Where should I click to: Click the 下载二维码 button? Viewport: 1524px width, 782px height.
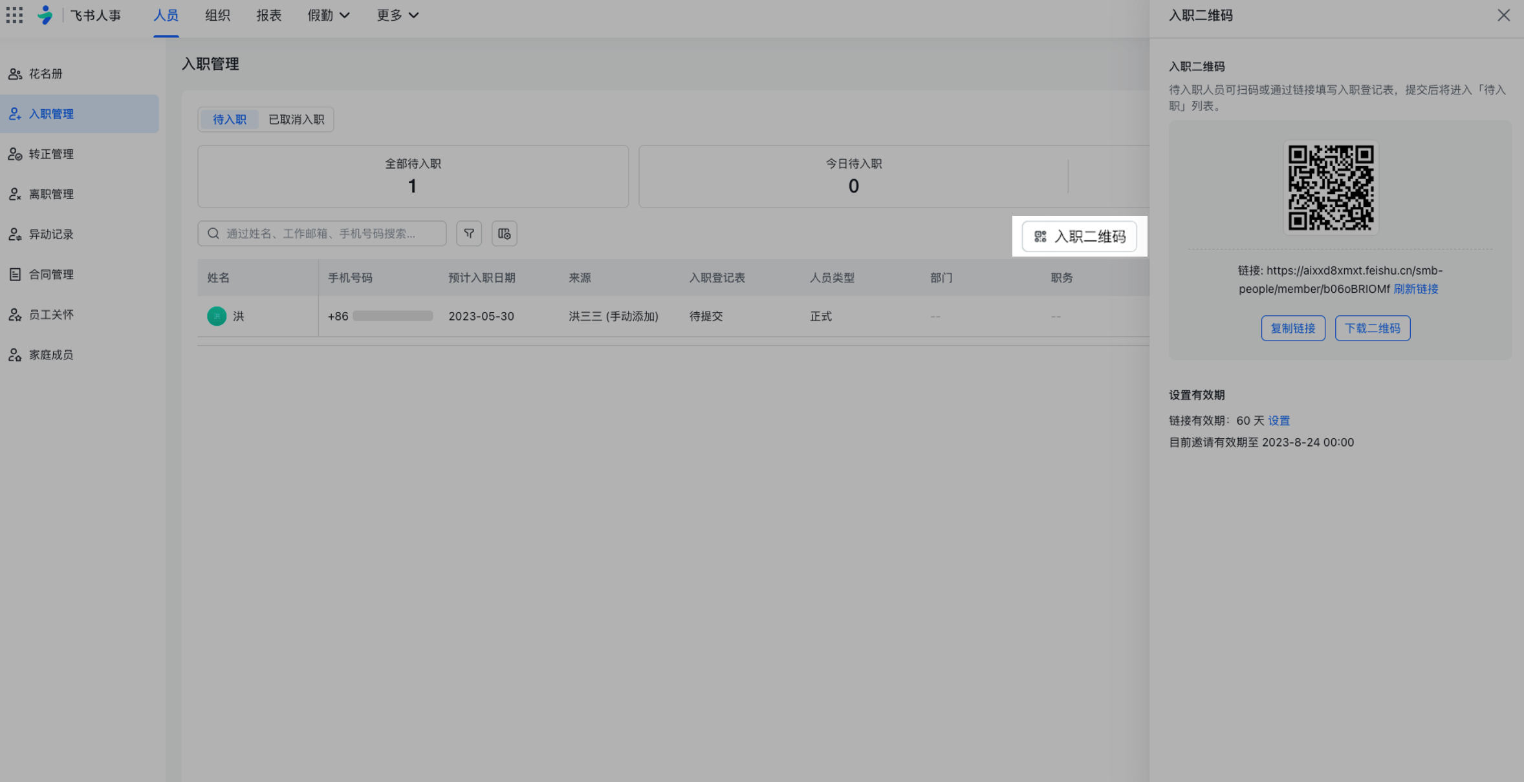(1372, 328)
